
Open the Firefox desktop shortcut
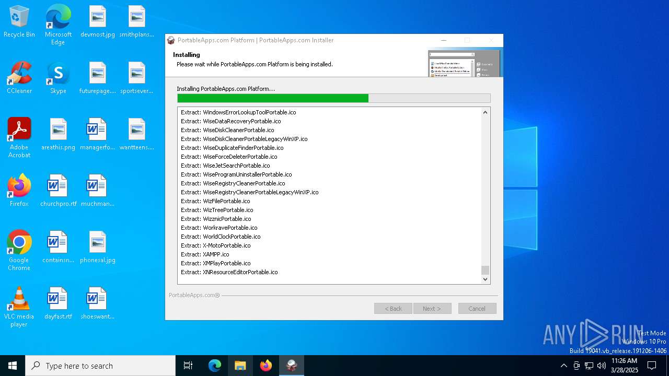19,191
